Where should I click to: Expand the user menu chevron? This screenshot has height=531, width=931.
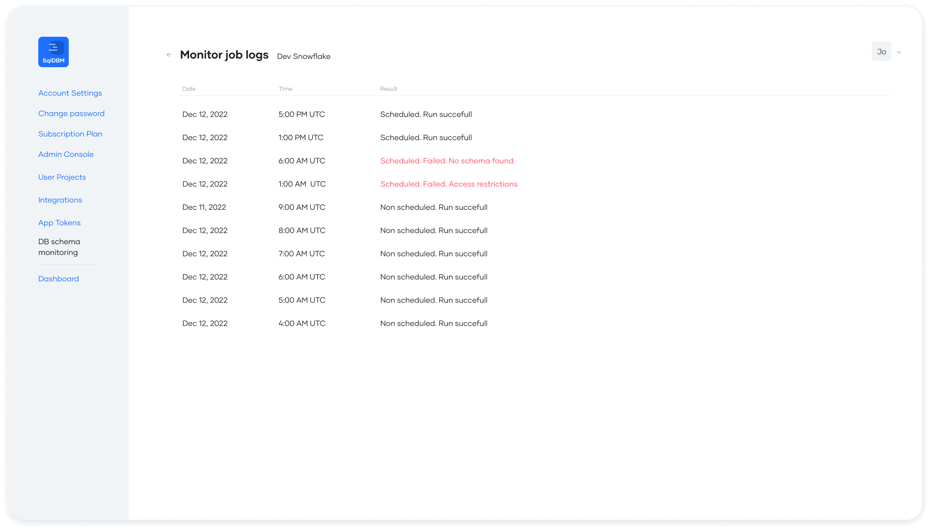pos(899,52)
